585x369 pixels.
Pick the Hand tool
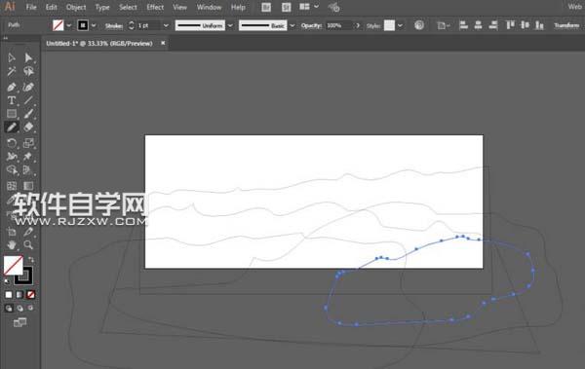tap(12, 245)
